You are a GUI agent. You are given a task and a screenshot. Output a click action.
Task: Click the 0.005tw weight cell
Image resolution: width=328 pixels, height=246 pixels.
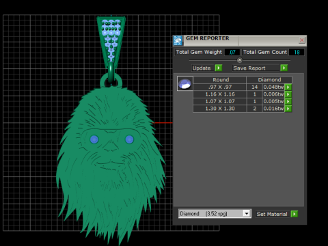click(x=273, y=101)
